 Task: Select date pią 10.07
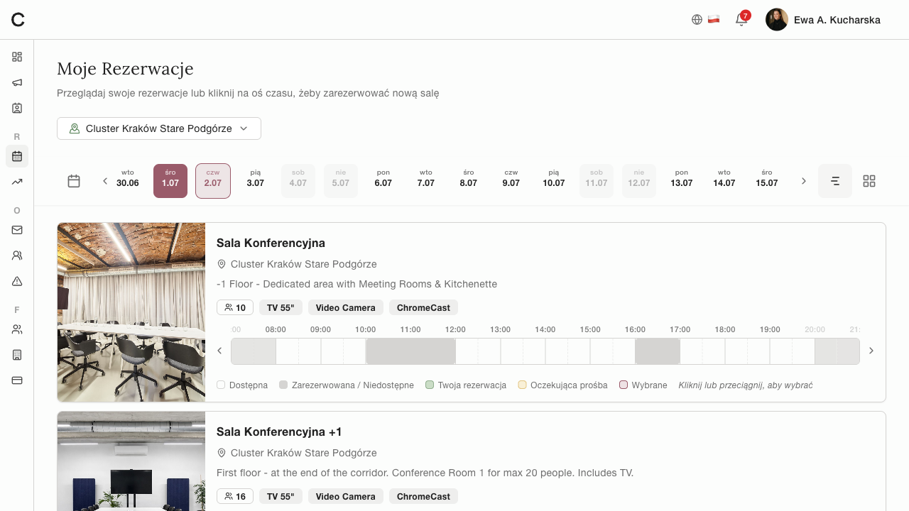click(x=554, y=181)
